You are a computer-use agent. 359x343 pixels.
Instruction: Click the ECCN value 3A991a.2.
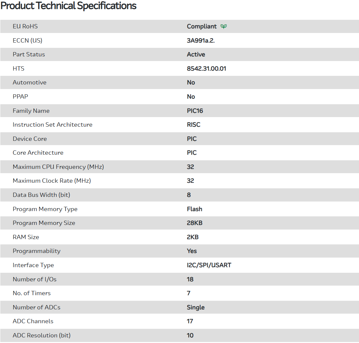coord(201,41)
